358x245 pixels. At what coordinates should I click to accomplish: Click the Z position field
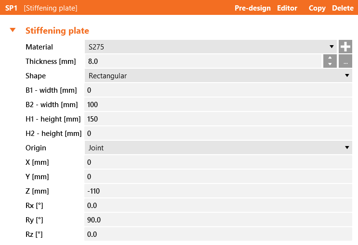click(x=218, y=191)
